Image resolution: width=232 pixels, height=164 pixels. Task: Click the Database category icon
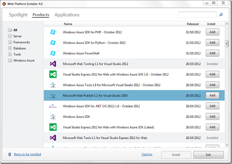point(10,48)
